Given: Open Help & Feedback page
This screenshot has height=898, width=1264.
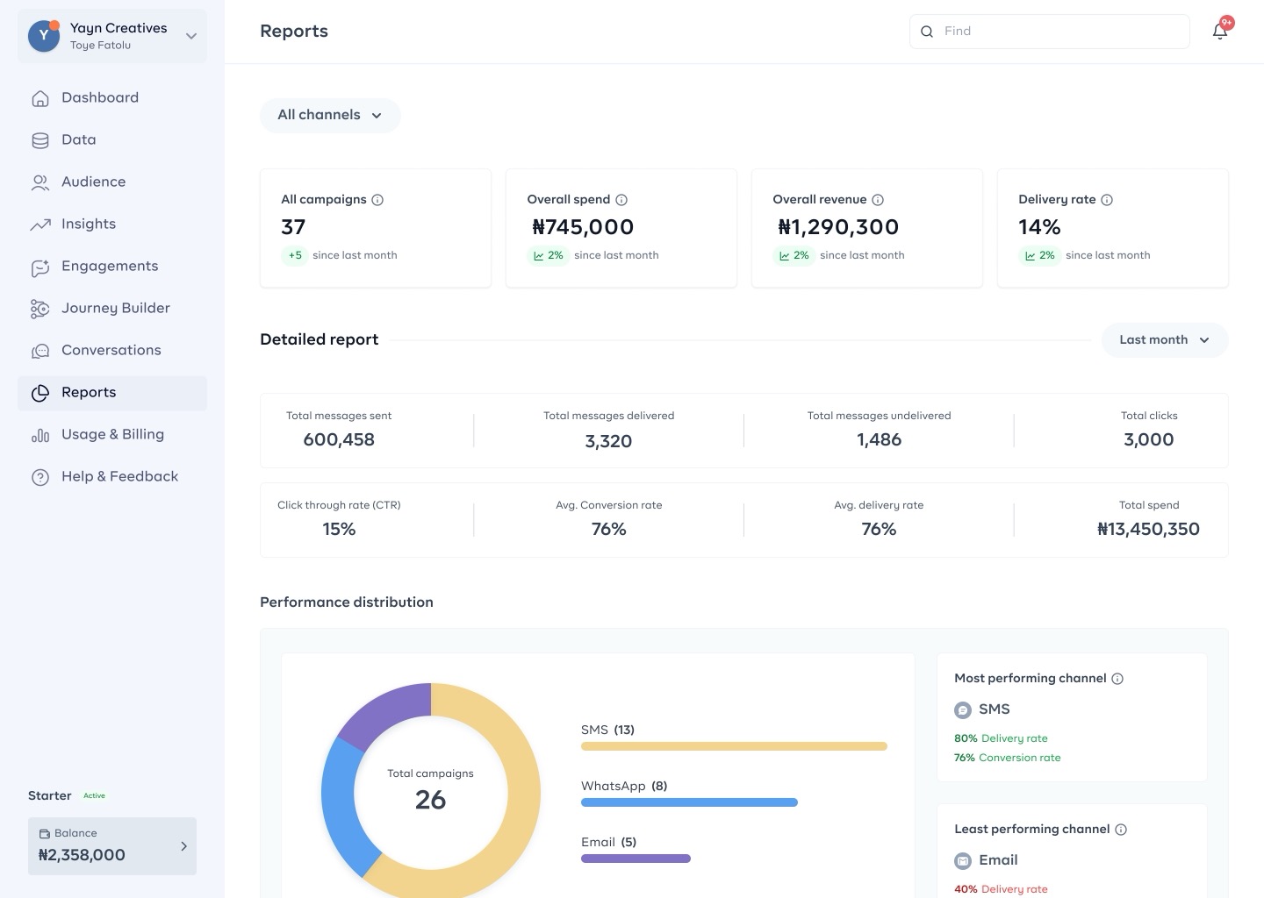Looking at the screenshot, I should pos(112,477).
